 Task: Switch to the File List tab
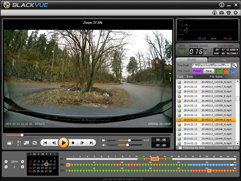192,60
